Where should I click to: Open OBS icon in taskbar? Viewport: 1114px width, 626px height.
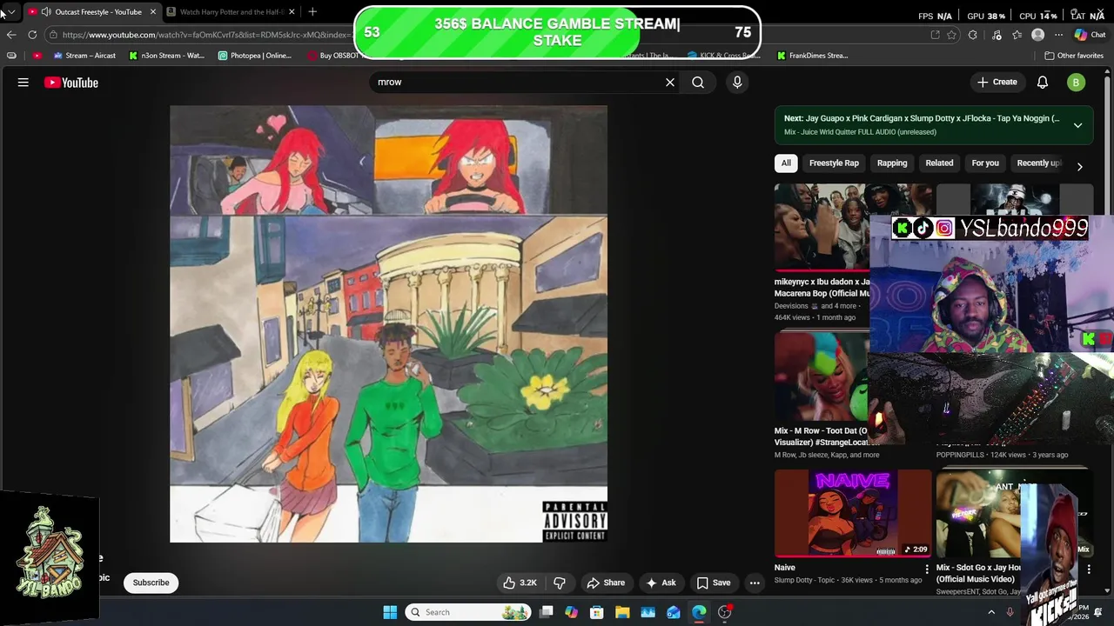725,612
